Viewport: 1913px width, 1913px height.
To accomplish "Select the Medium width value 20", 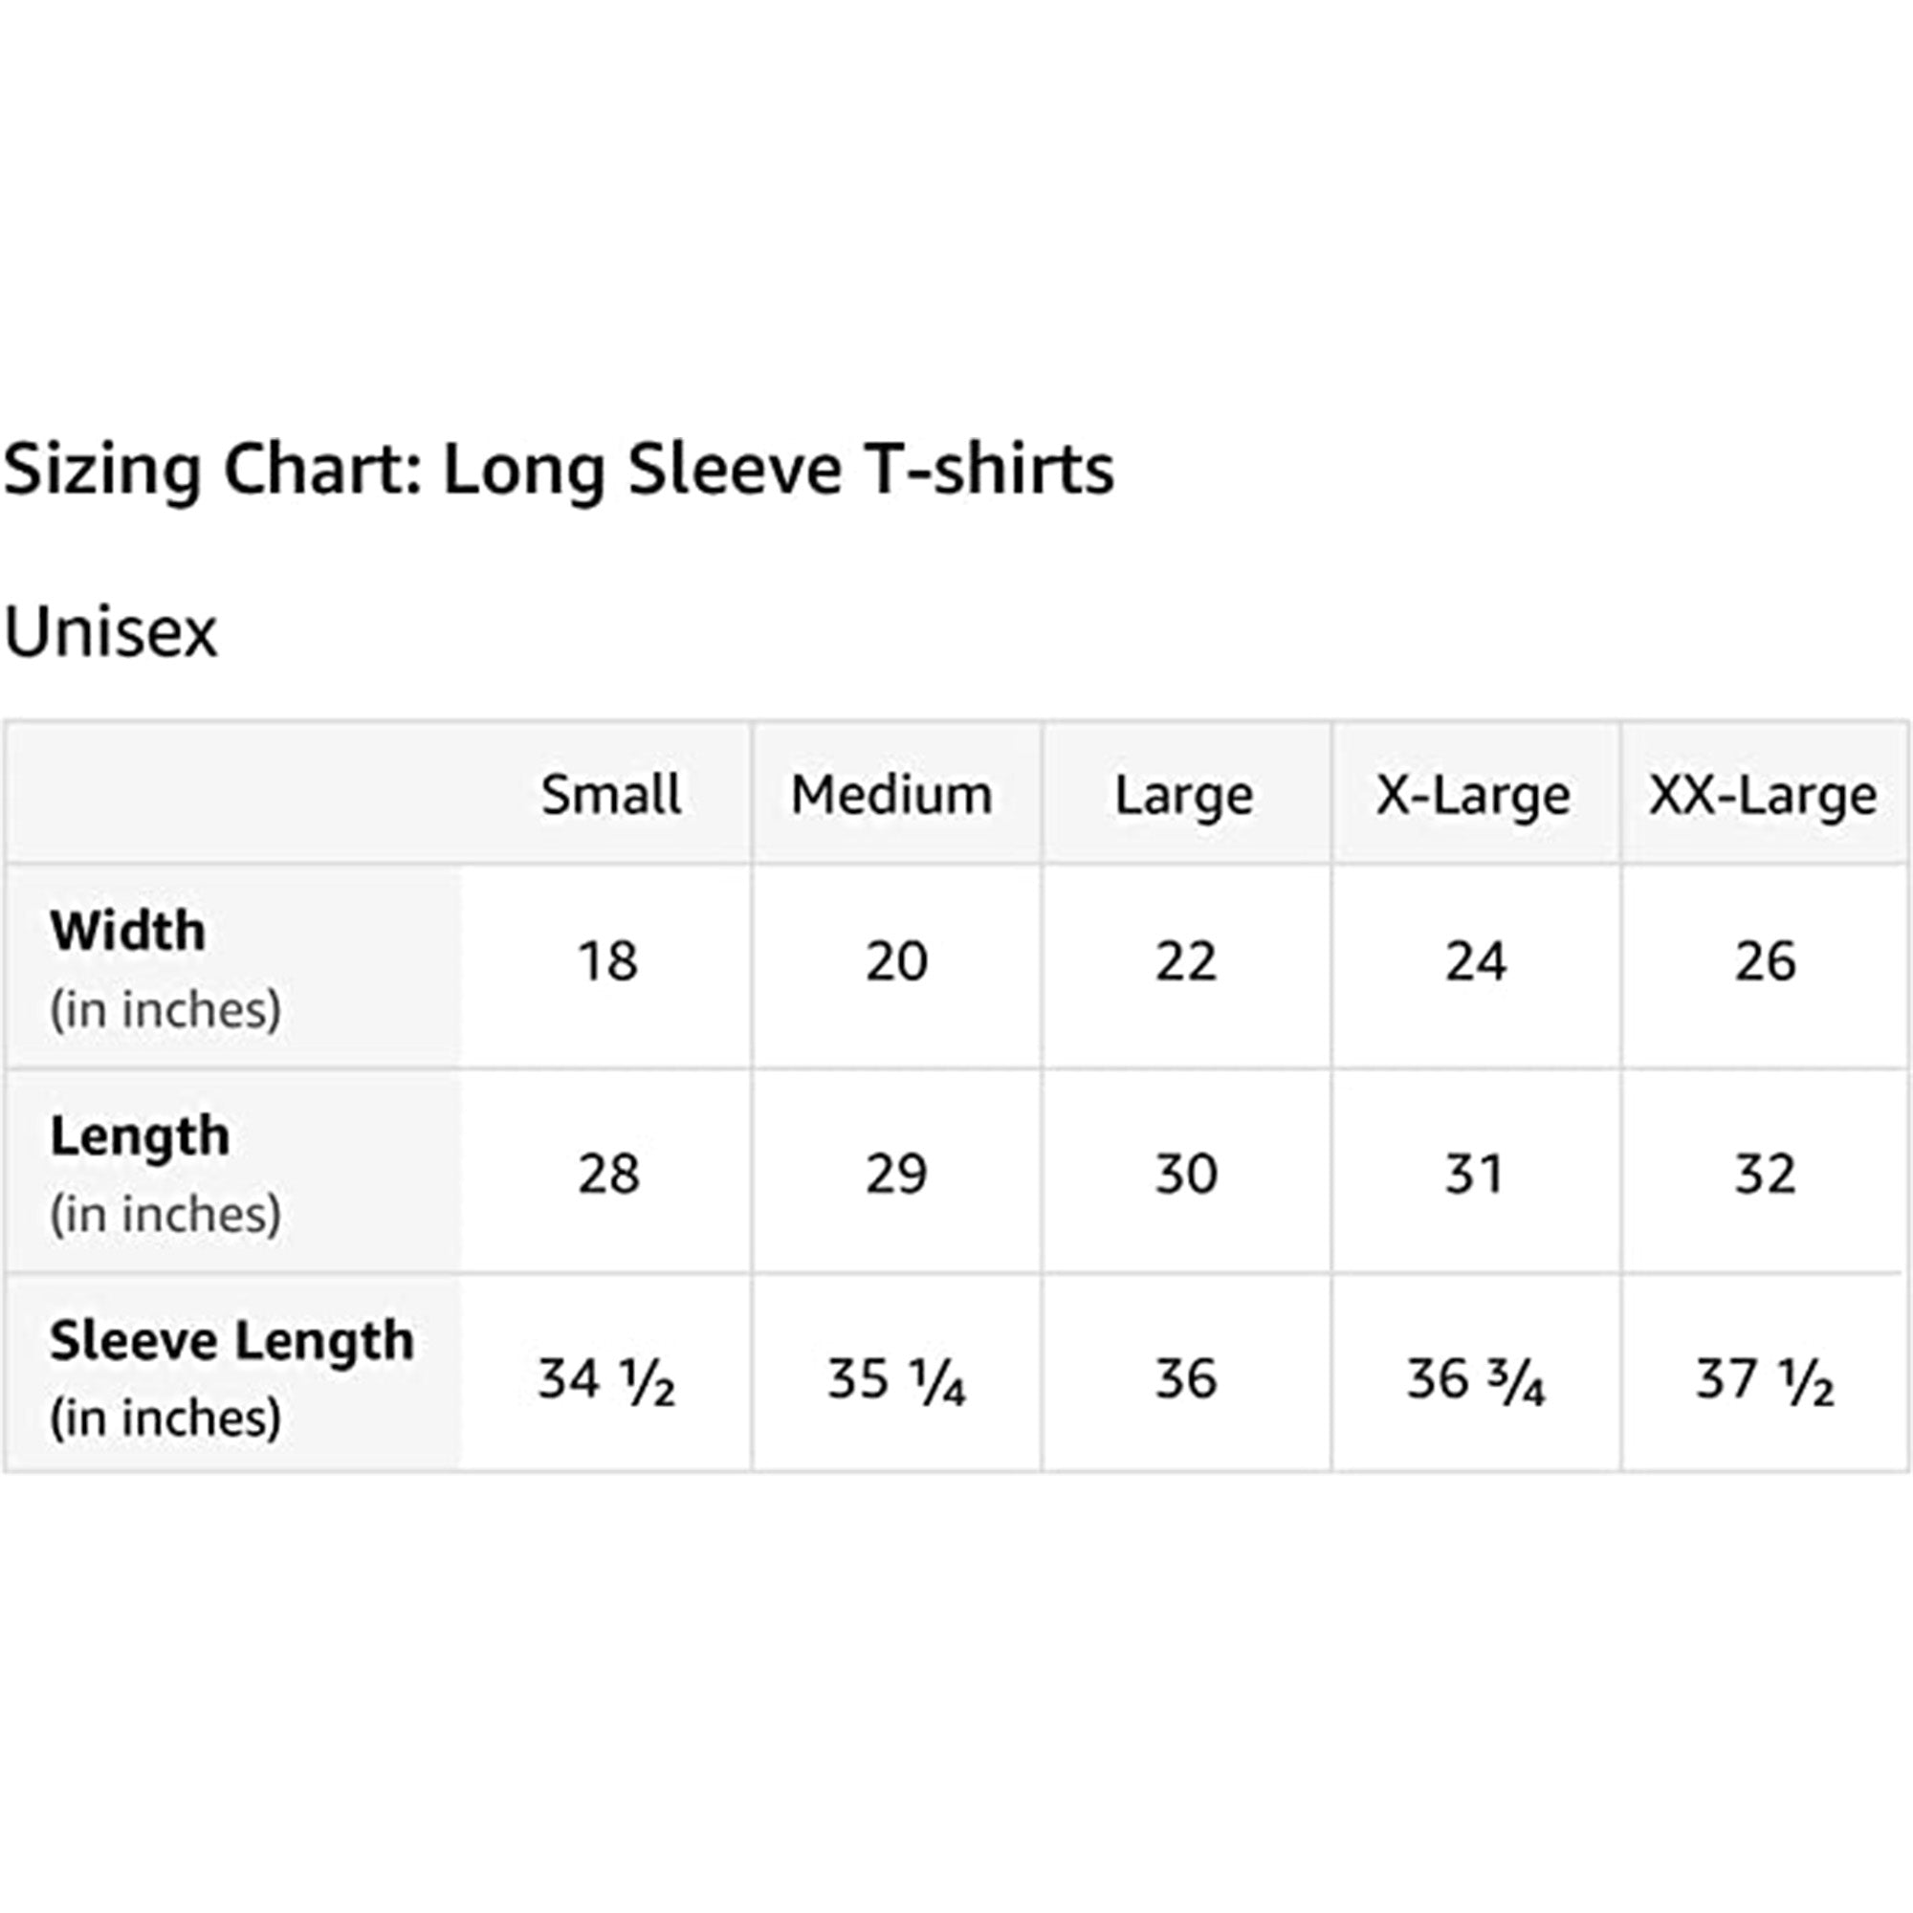I will tap(896, 961).
